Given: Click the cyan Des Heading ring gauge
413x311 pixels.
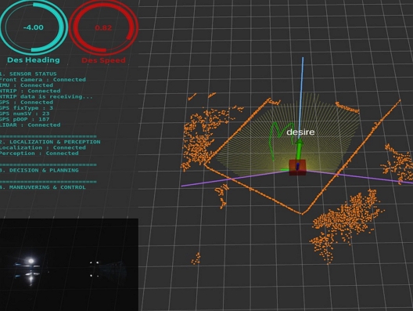Looking at the screenshot, I should (34, 27).
